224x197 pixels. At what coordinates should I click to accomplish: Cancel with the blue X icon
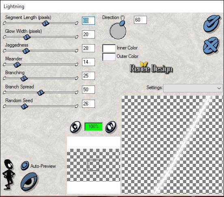(x=211, y=45)
